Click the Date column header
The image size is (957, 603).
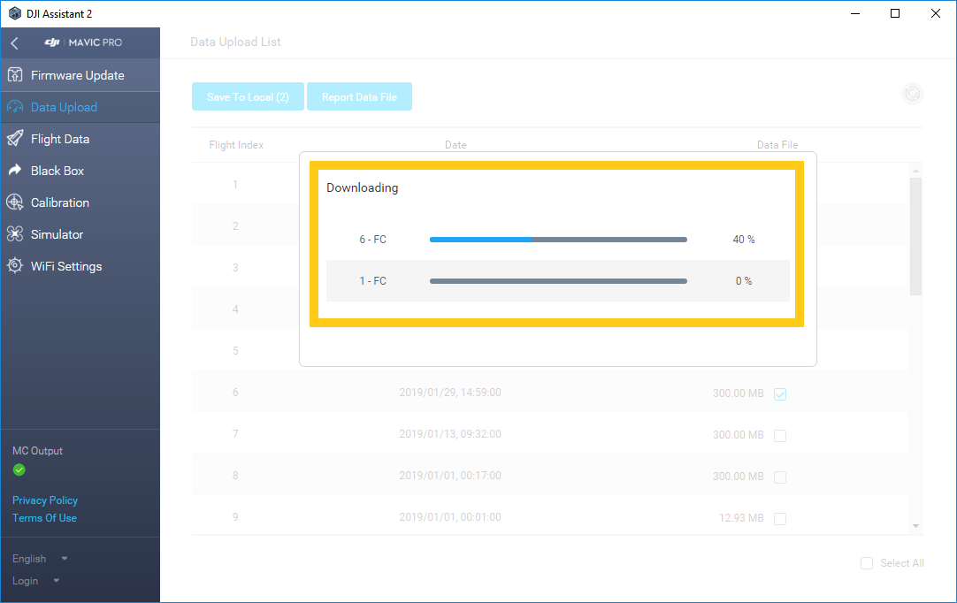456,145
